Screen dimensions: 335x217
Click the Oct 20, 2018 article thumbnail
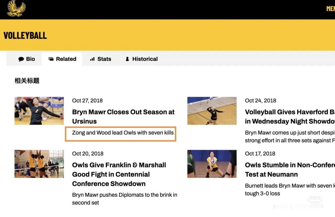[x=39, y=164]
